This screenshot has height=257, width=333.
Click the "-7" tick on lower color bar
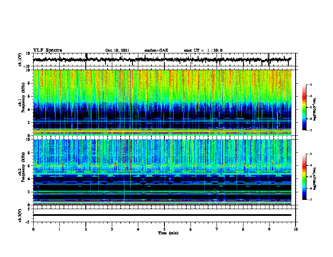pos(310,199)
